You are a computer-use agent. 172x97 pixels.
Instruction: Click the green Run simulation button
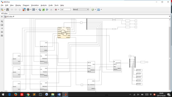click(43, 10)
